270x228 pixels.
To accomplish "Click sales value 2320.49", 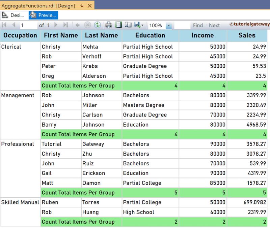I will (x=247, y=105).
